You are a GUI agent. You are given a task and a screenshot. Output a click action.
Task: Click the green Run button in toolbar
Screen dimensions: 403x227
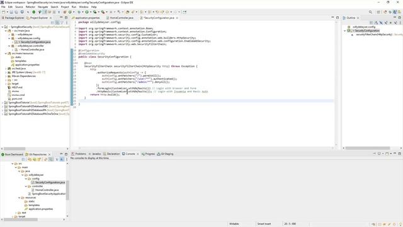click(87, 12)
